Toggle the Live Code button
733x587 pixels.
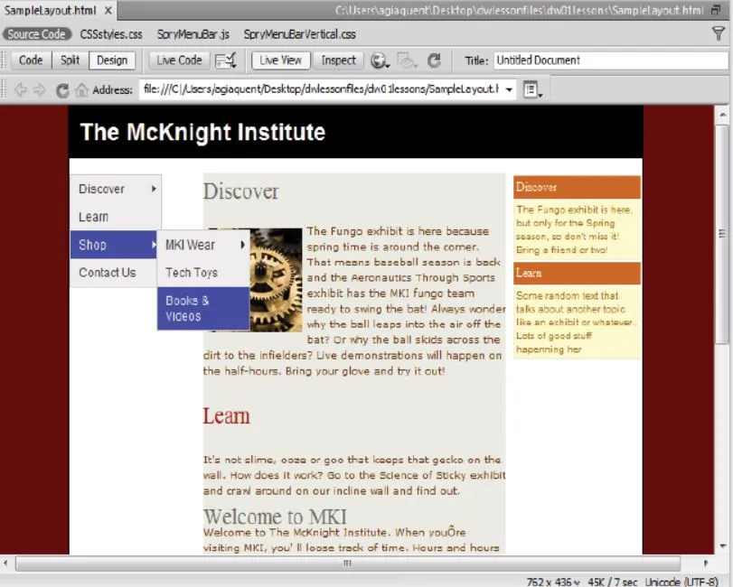(179, 61)
